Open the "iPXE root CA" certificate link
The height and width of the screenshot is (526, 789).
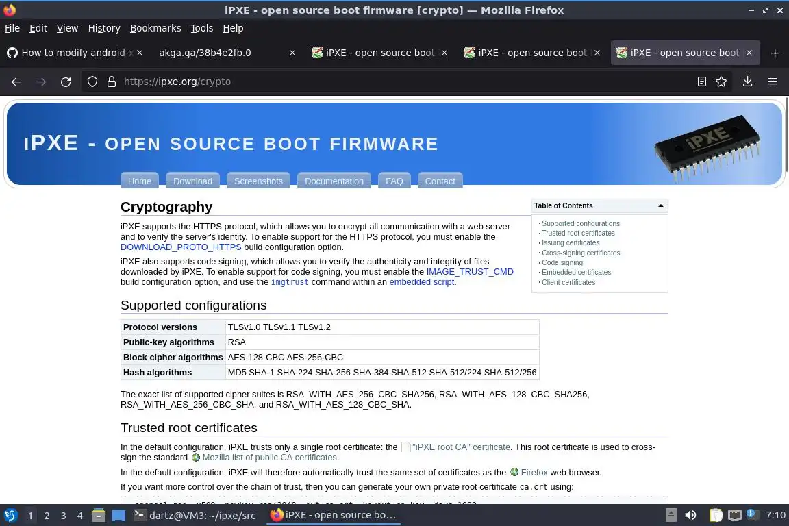(x=461, y=447)
